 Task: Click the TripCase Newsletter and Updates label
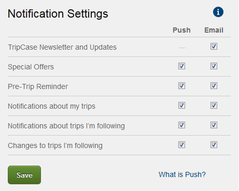[62, 47]
